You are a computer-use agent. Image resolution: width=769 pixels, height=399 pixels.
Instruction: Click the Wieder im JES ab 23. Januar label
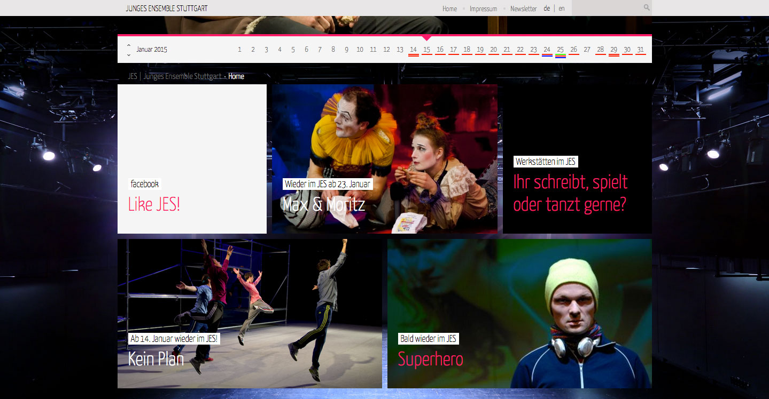click(328, 184)
